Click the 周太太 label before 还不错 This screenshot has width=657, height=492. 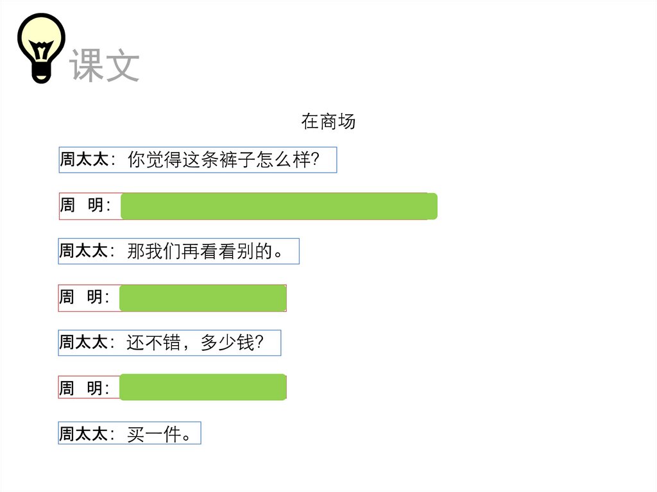click(83, 343)
